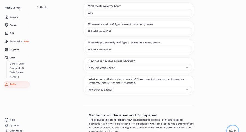Click the Tasks thumbs-up icon
Viewport: 246px width, 132px height.
(x=7, y=84)
